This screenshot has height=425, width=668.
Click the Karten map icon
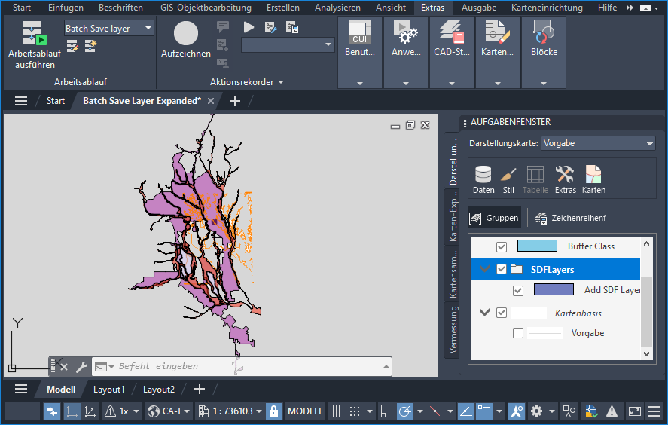(x=593, y=176)
